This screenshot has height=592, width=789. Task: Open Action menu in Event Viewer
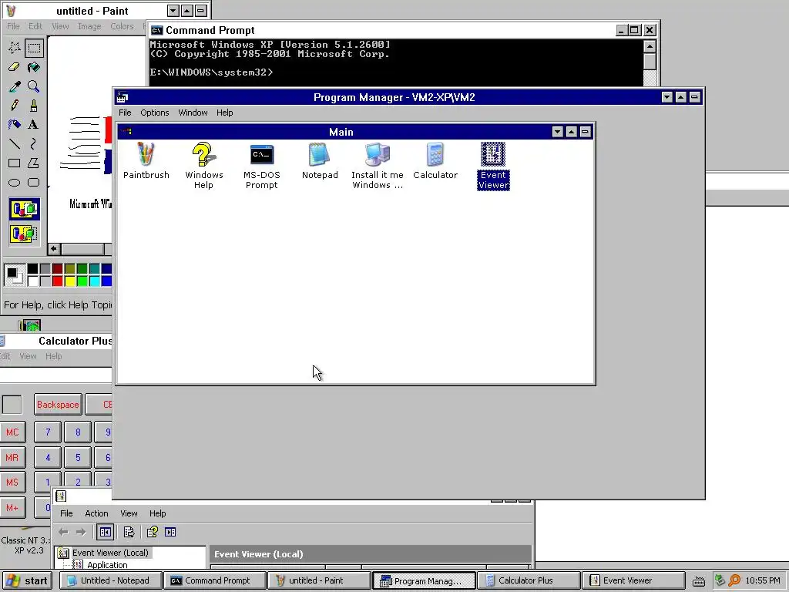pos(96,513)
